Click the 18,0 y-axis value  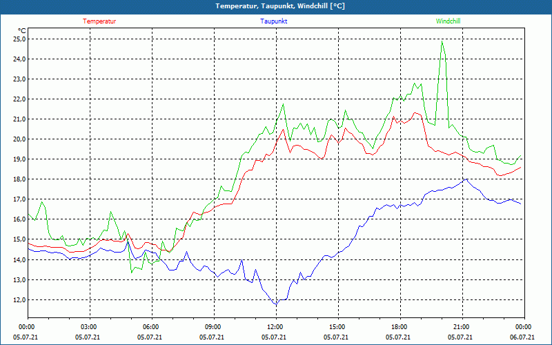click(20, 179)
